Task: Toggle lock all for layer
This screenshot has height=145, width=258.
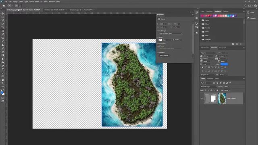Action: (x=217, y=90)
